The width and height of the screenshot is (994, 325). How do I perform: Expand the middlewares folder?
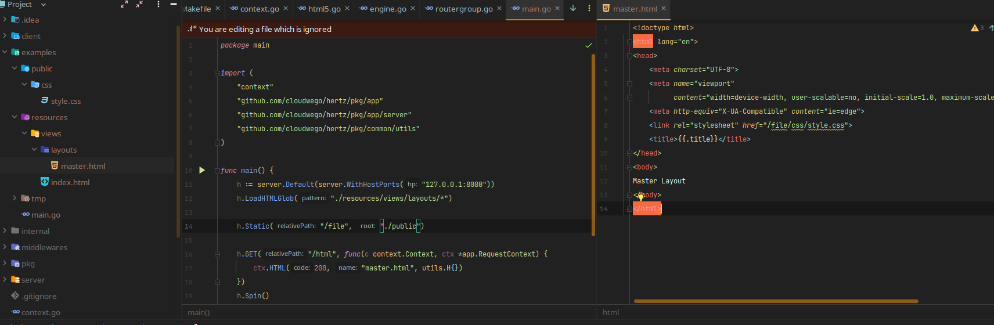[5, 247]
